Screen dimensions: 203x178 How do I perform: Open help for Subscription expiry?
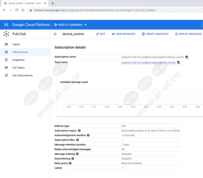tap(79, 131)
